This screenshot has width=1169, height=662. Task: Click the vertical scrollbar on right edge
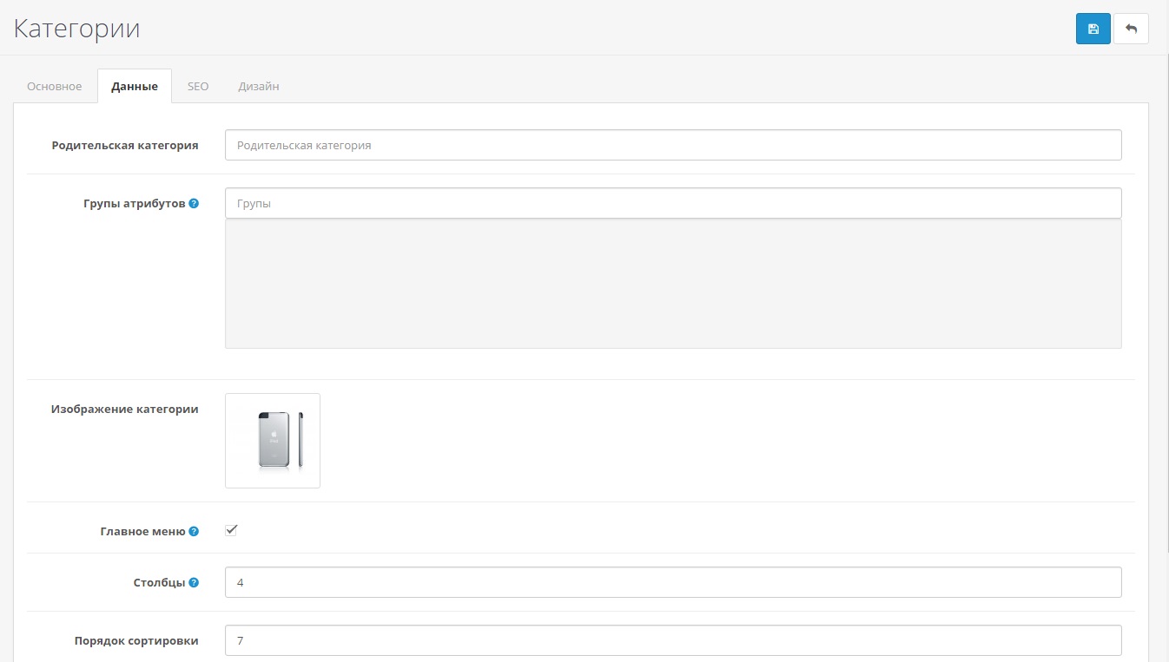(x=1164, y=347)
